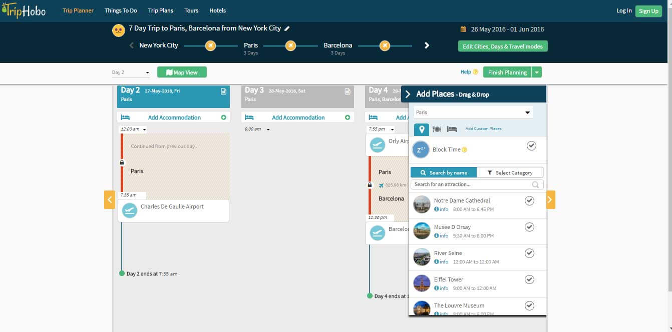The image size is (672, 332).
Task: Open the Paris city dropdown in Add Places
Action: coord(473,112)
